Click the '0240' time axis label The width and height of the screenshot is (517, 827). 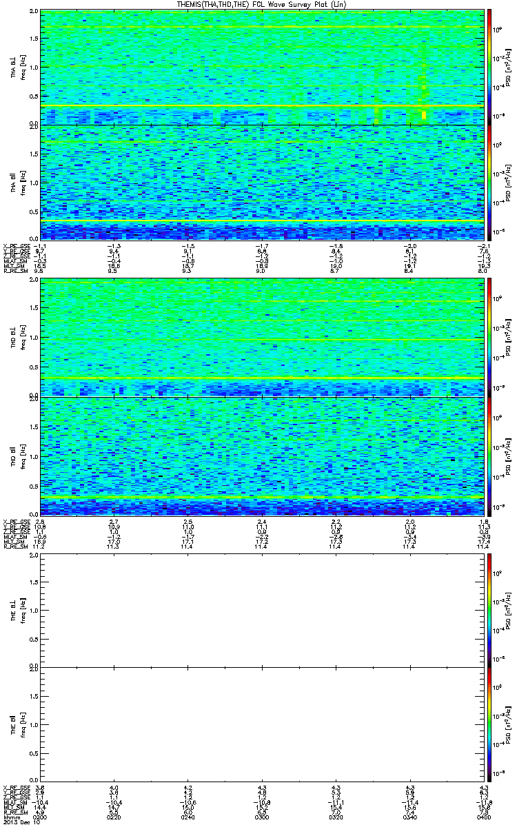point(188,816)
